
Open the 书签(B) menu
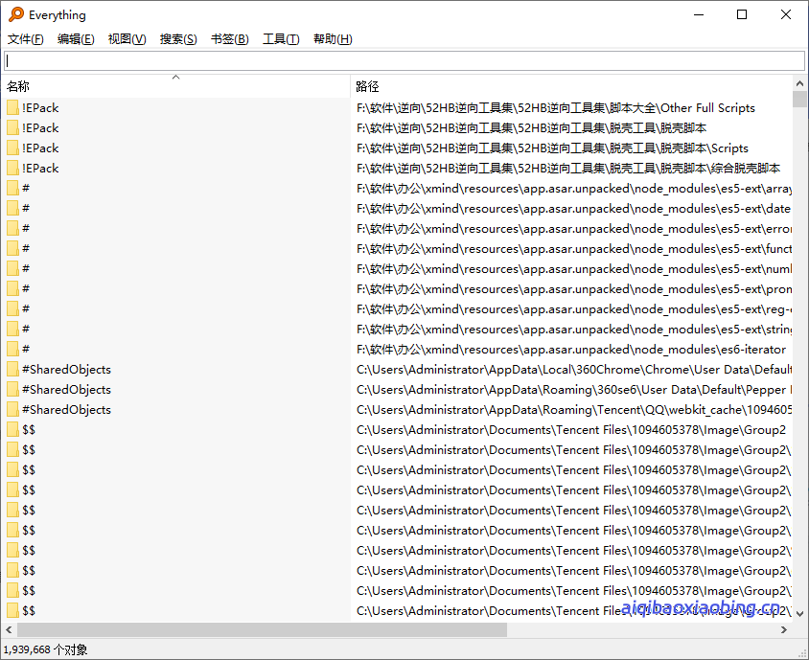(230, 39)
